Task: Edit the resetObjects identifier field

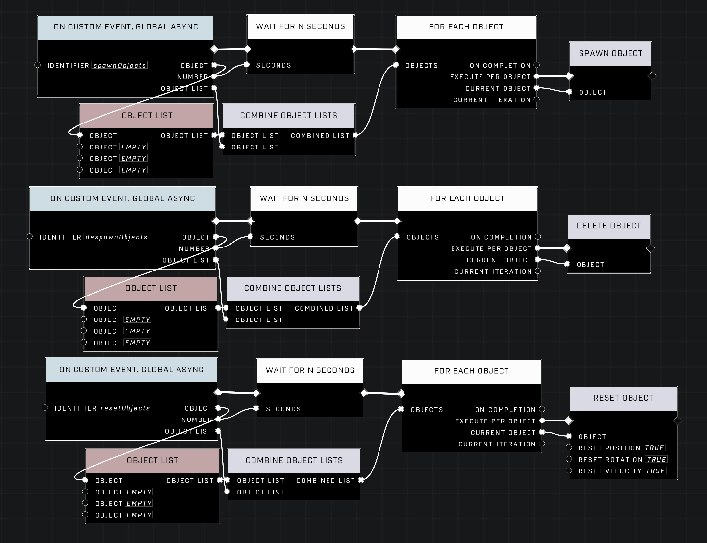Action: click(x=125, y=408)
